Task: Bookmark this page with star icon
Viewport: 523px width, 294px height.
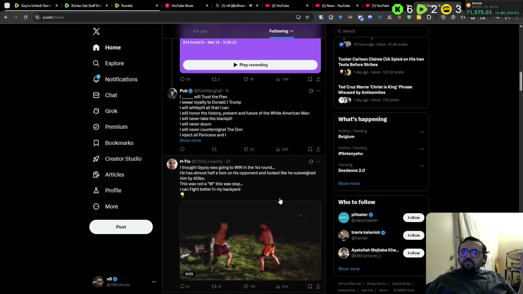Action: pyautogui.click(x=307, y=17)
